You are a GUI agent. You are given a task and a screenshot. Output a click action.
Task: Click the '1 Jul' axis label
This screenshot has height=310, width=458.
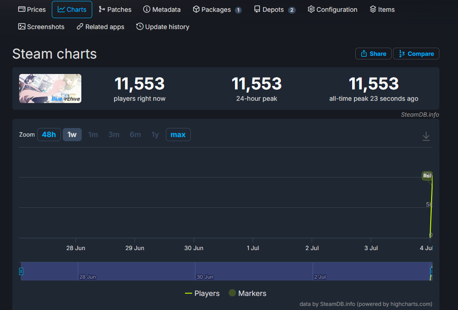tap(253, 248)
